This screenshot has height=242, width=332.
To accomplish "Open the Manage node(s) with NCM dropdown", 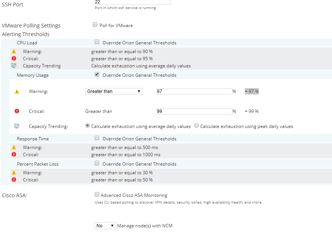I will [105, 226].
